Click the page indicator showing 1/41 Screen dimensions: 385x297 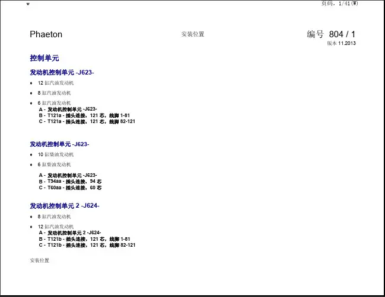339,4
